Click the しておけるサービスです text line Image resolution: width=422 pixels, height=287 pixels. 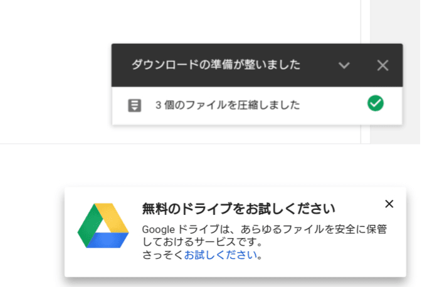[201, 242]
